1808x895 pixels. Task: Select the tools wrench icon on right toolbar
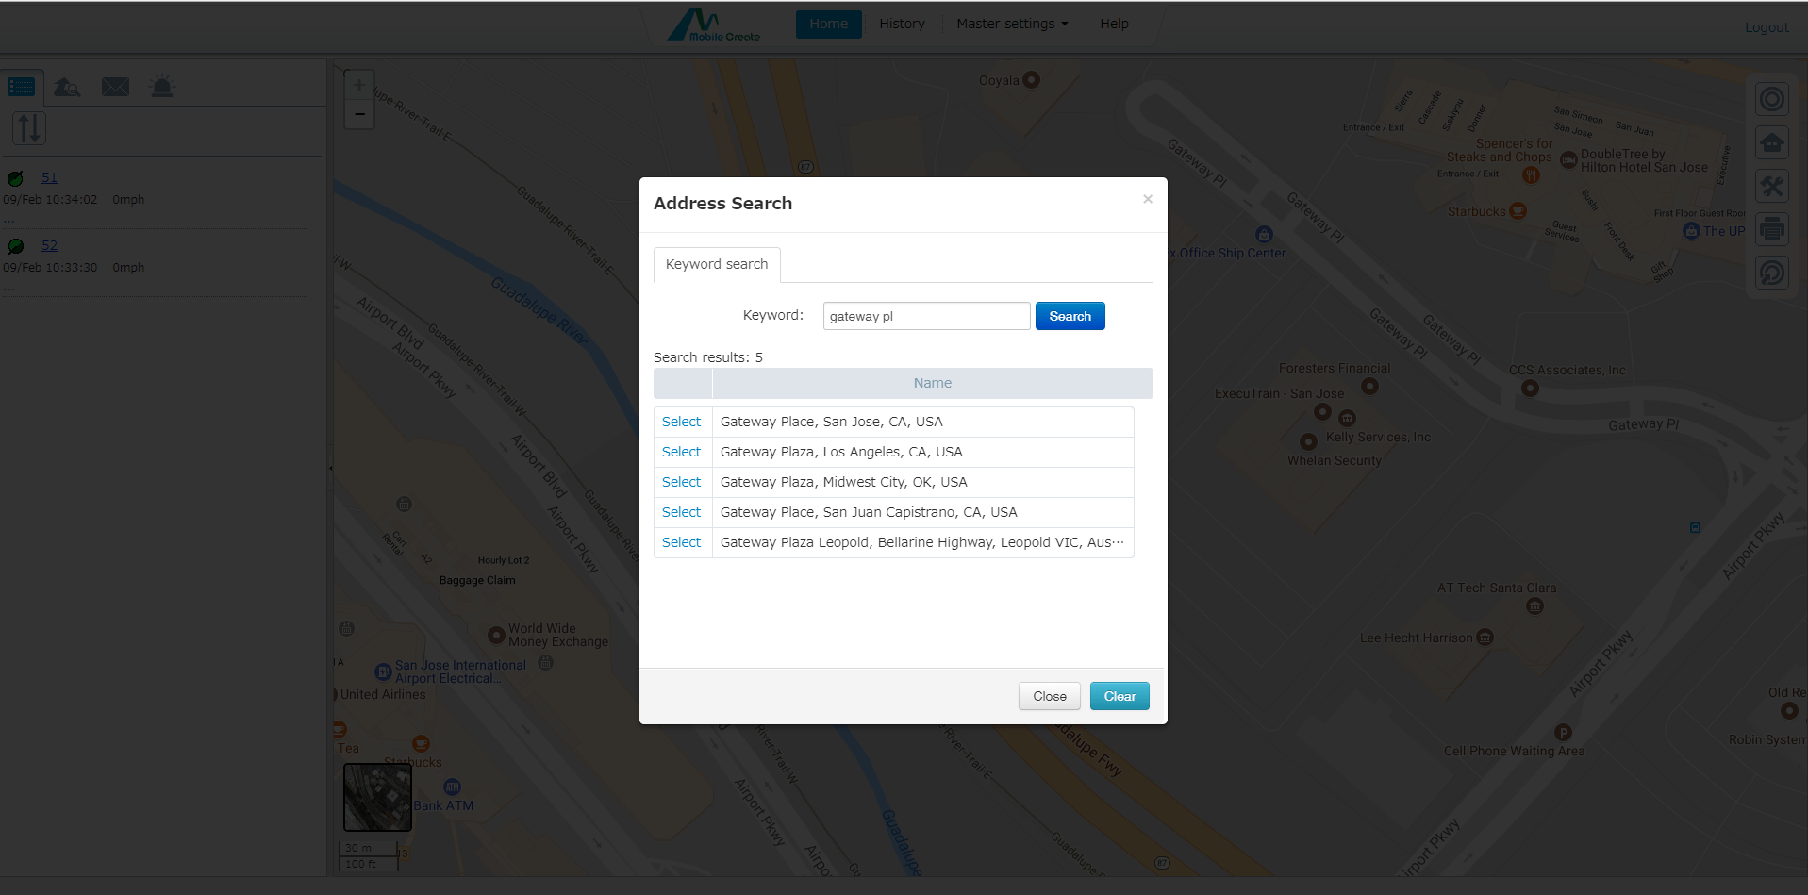click(x=1771, y=186)
